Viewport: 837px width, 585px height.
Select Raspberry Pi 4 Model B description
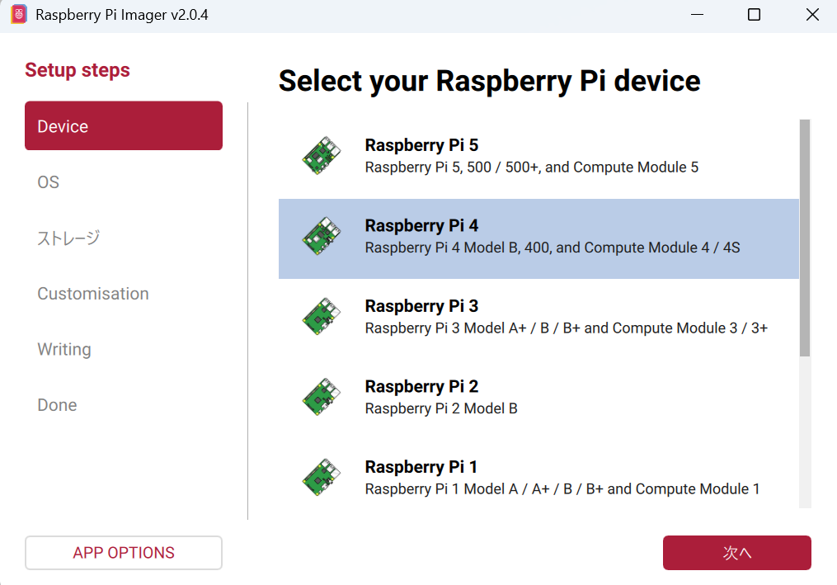pos(552,248)
